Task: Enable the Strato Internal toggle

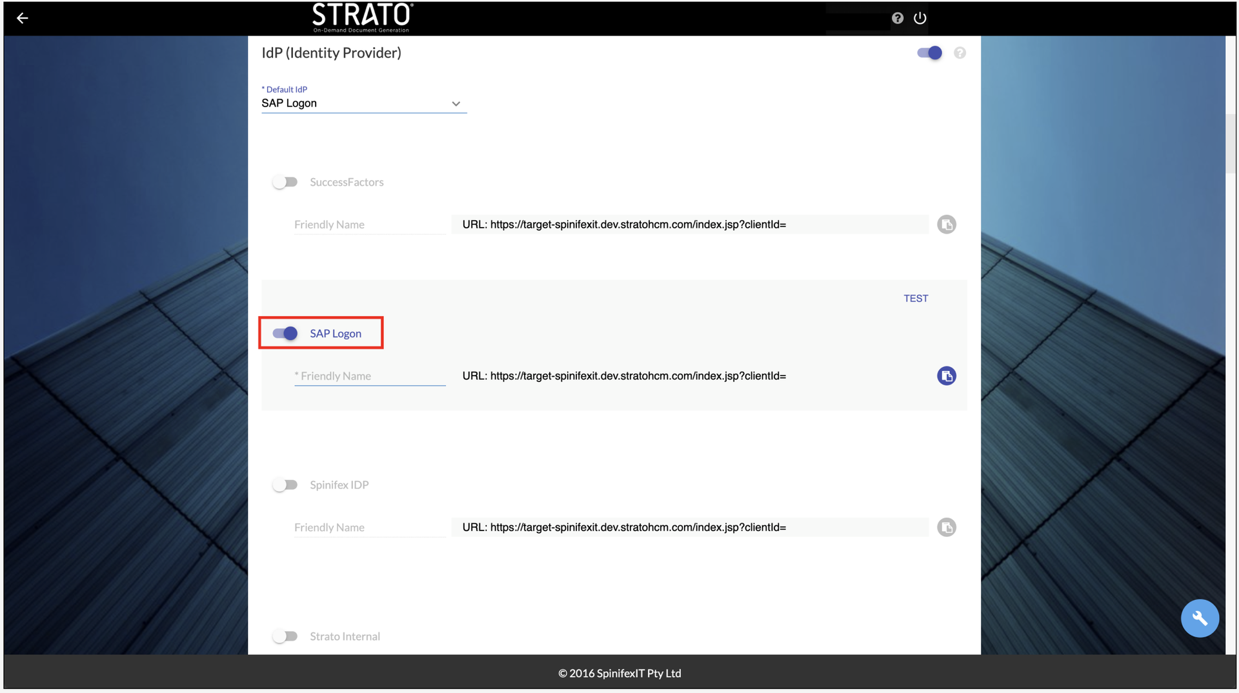Action: tap(285, 636)
